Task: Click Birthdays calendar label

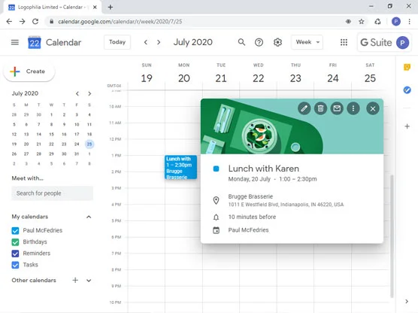Action: point(35,242)
